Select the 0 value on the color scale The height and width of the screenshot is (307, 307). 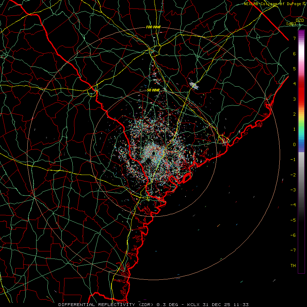294,145
